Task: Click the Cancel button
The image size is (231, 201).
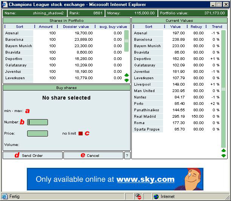Action: point(93,155)
